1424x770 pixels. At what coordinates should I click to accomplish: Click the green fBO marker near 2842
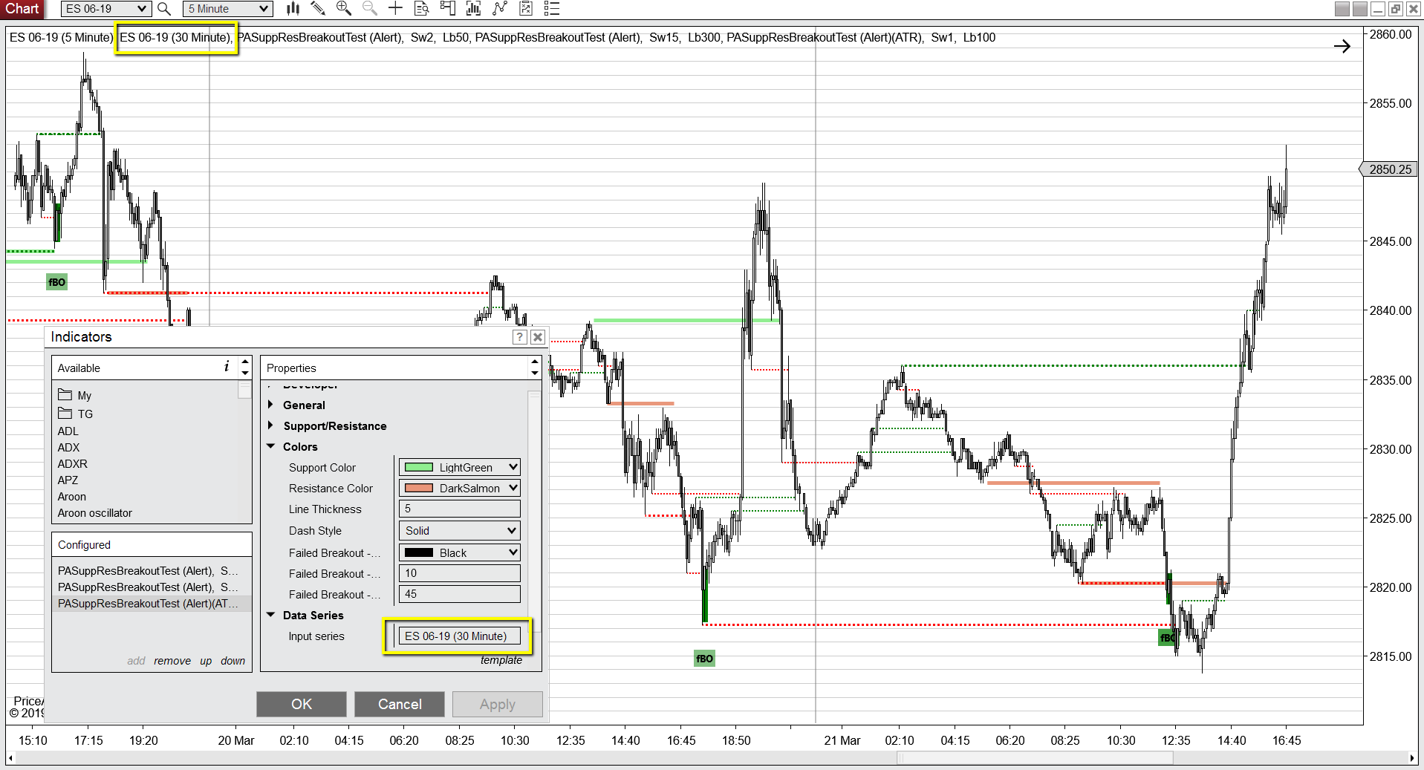pos(56,282)
